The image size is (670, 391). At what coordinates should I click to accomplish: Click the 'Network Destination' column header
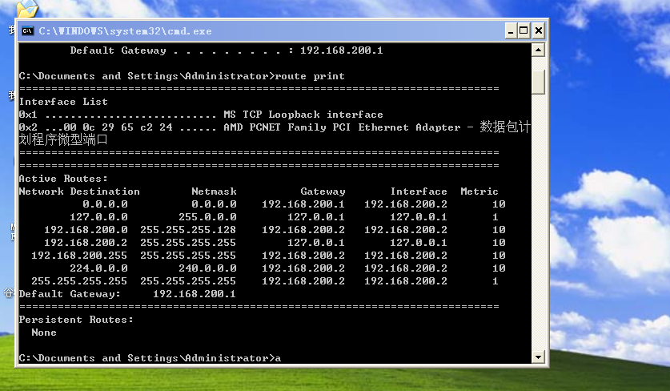79,191
